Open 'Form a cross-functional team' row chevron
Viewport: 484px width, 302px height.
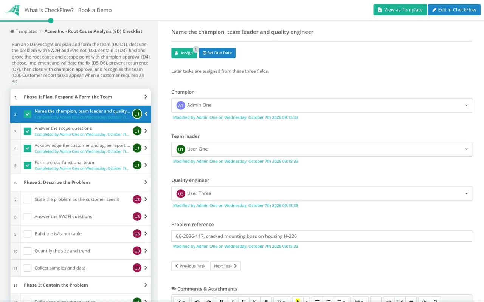pyautogui.click(x=146, y=165)
